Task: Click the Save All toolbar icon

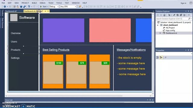Action: point(24,7)
